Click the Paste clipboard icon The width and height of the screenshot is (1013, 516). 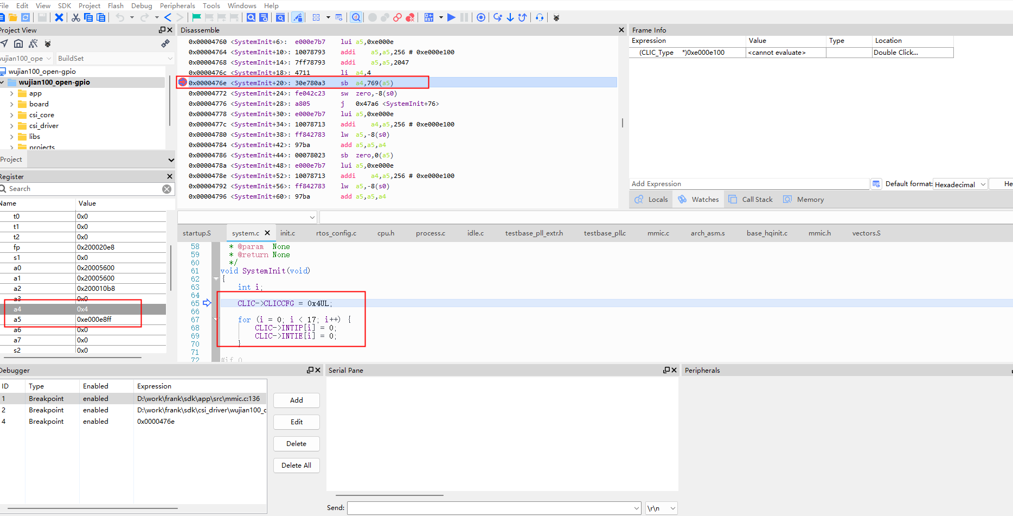point(101,17)
